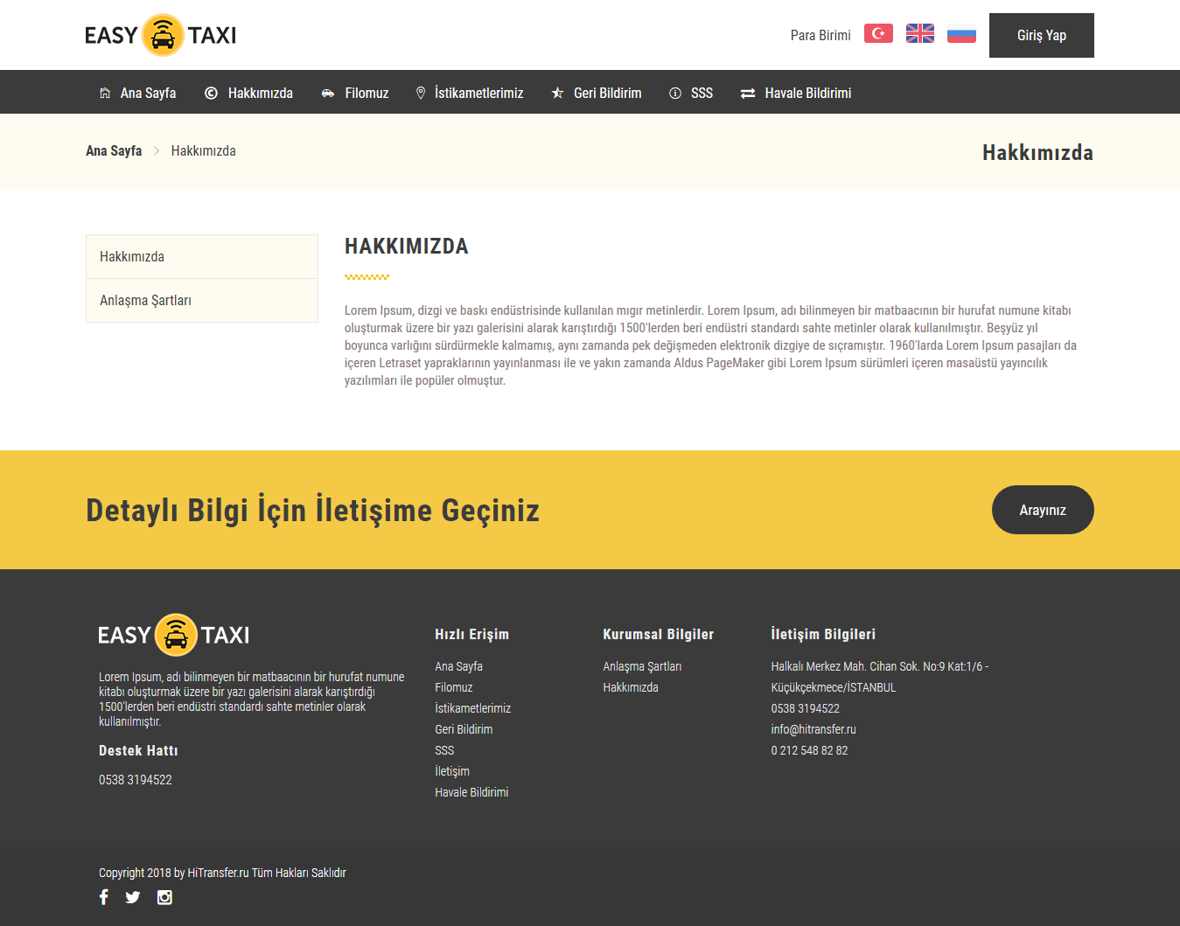This screenshot has width=1180, height=926.
Task: Click the Hakkımızda page title in the banner
Action: coord(1037,152)
